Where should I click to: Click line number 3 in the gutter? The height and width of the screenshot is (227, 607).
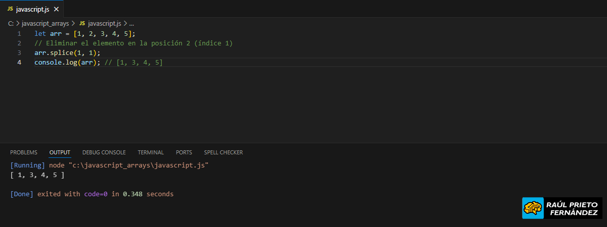click(19, 53)
